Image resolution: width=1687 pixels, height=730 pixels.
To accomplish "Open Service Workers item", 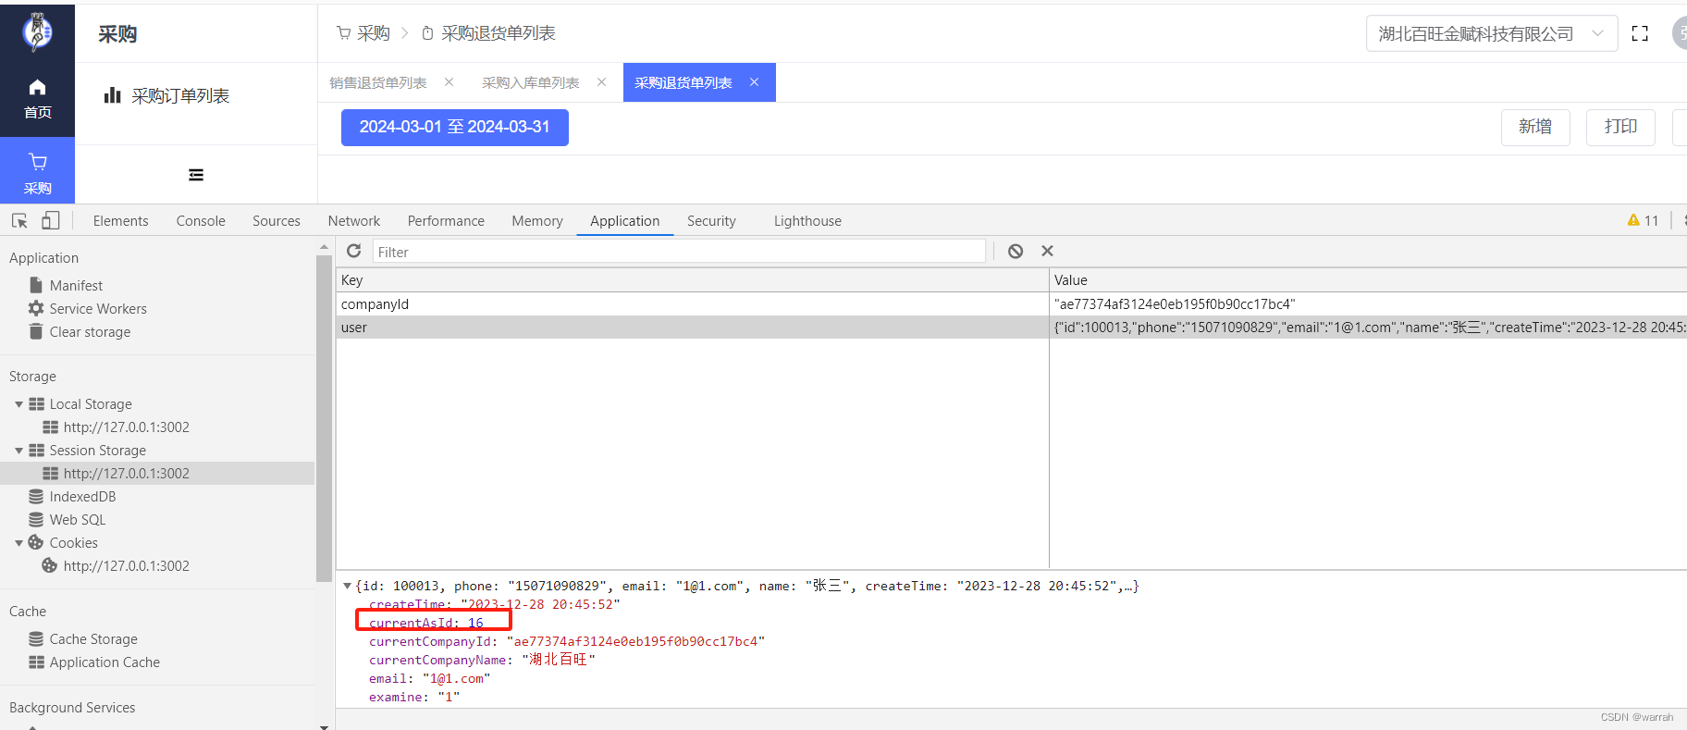I will 98,308.
